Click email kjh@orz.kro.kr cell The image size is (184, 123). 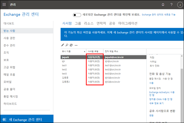112,61
